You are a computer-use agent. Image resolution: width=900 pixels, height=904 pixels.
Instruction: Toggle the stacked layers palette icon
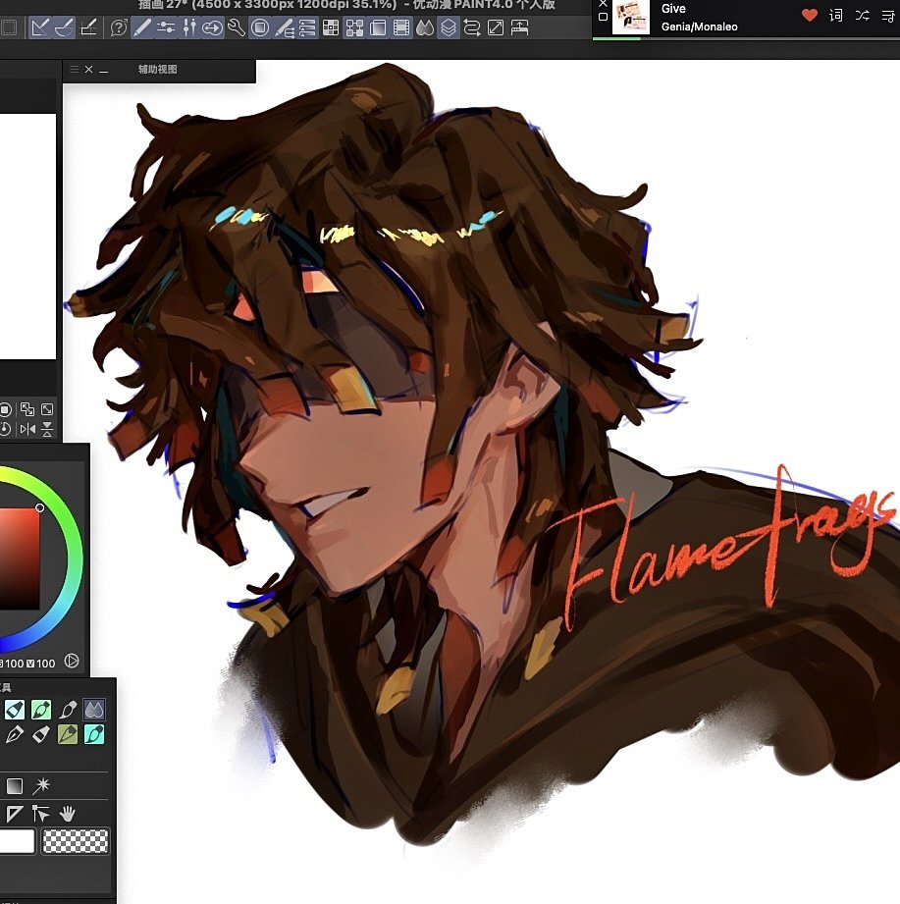pyautogui.click(x=449, y=27)
